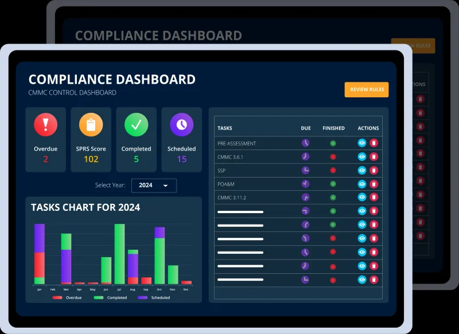Click the purple segment of Aug bar
Viewport: 459px width, 334px height.
point(133,266)
